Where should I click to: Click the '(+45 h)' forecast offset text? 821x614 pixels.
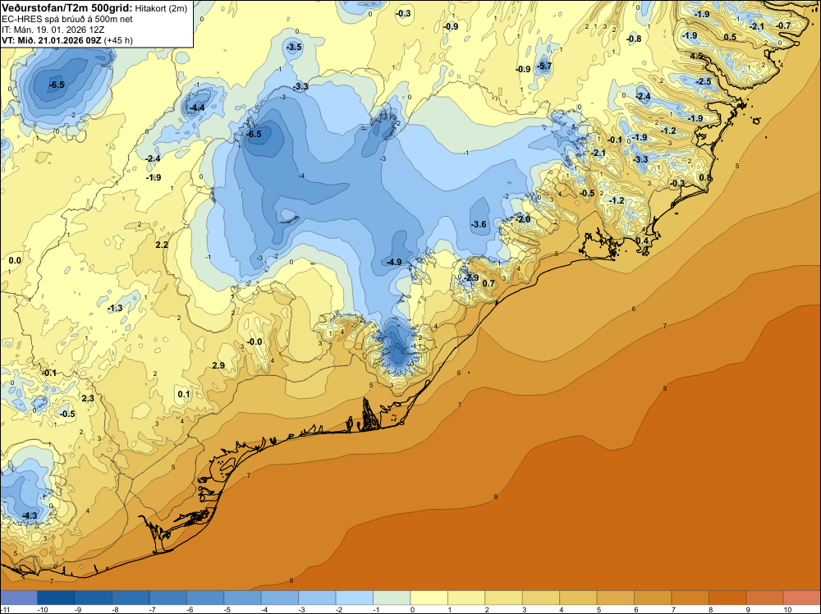click(118, 40)
